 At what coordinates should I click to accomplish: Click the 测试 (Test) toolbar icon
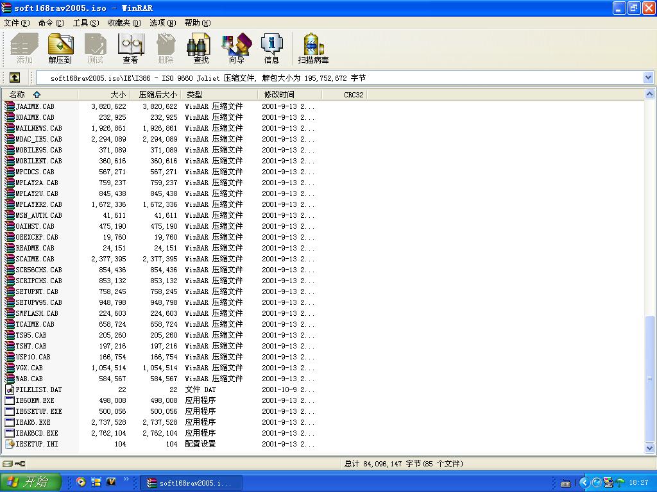coord(95,49)
